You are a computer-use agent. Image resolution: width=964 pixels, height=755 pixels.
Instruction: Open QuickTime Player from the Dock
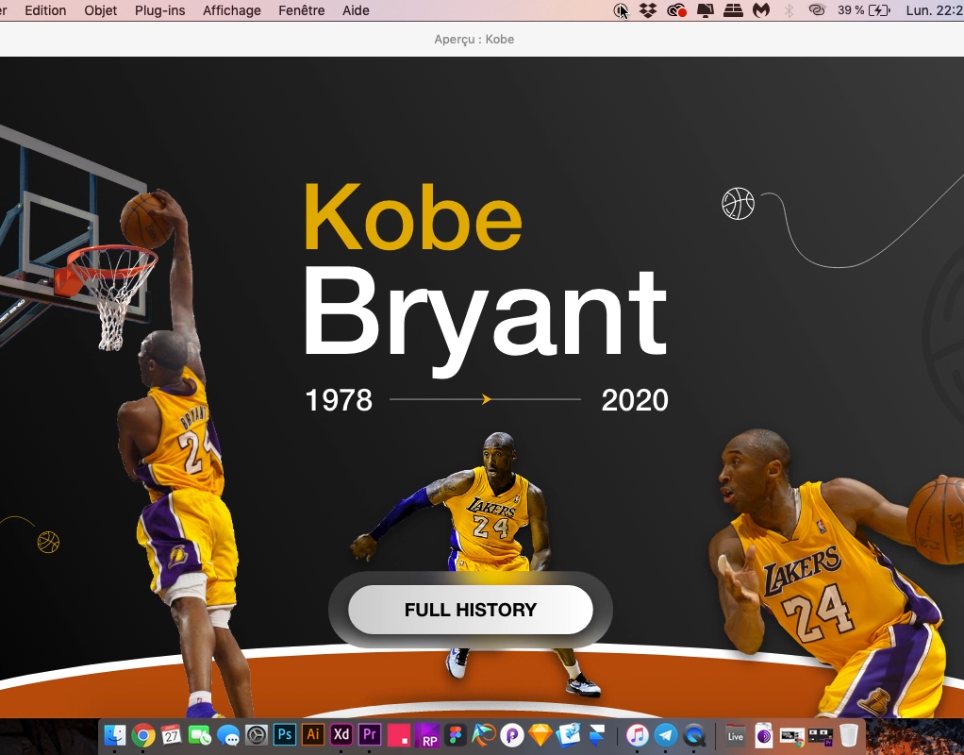693,735
